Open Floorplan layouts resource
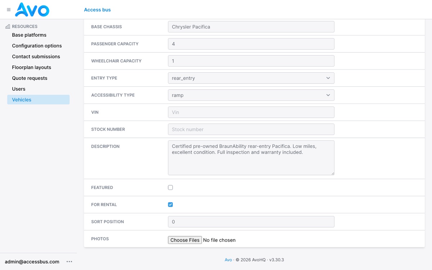Screen dimensions: 432x270 [x=32, y=67]
